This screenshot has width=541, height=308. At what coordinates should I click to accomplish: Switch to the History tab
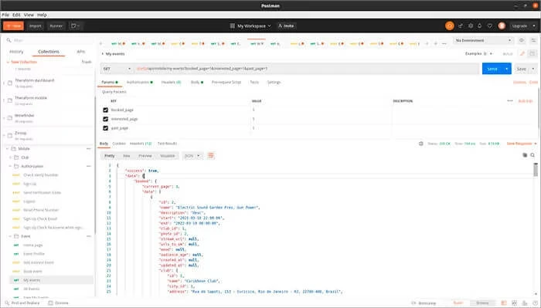(x=16, y=52)
